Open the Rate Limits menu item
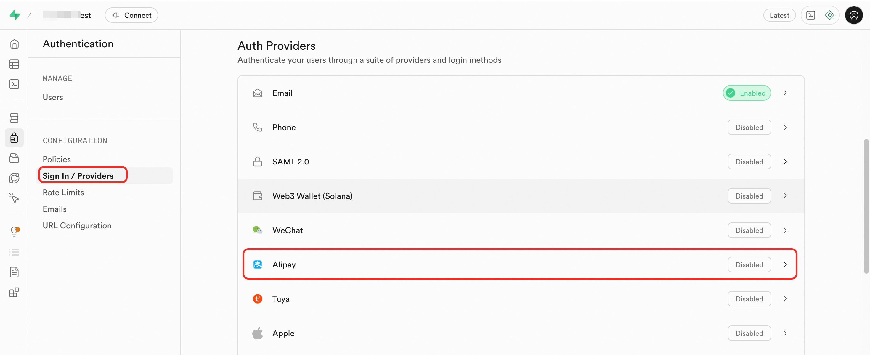The image size is (870, 355). 63,192
